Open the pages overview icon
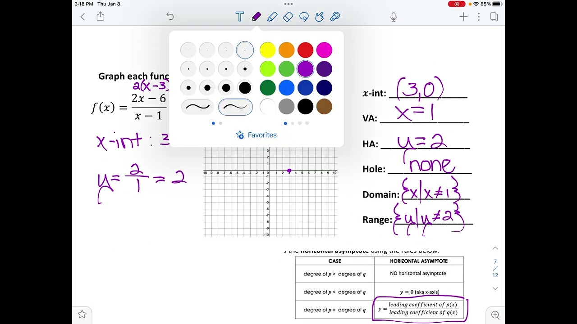577x324 pixels. pyautogui.click(x=494, y=17)
